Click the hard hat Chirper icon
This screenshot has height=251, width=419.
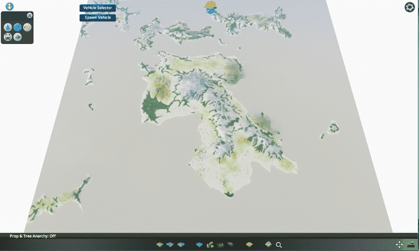[212, 7]
